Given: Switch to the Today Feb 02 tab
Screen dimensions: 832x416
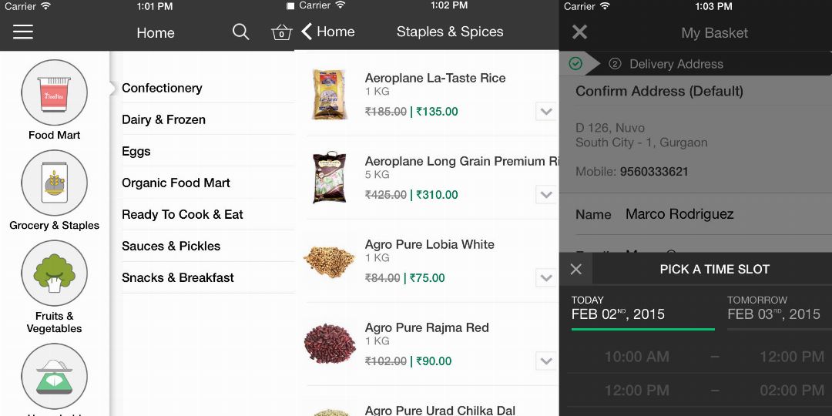Looking at the screenshot, I should pos(642,308).
